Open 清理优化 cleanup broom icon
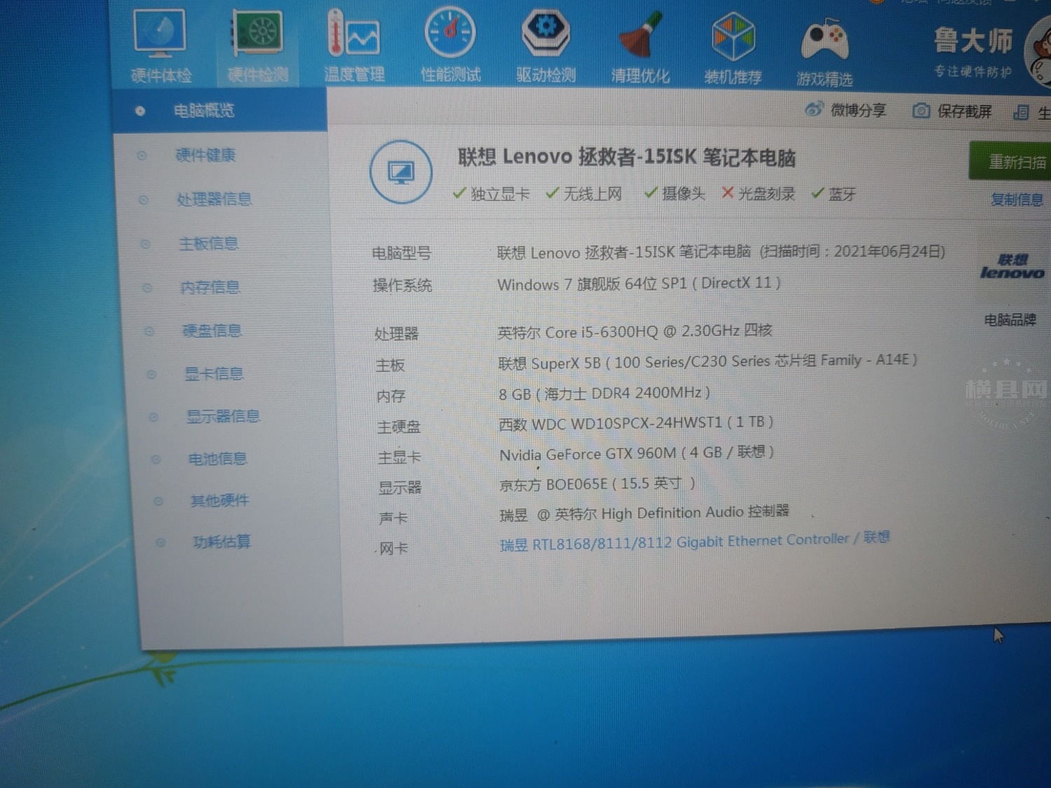The width and height of the screenshot is (1051, 788). 640,47
